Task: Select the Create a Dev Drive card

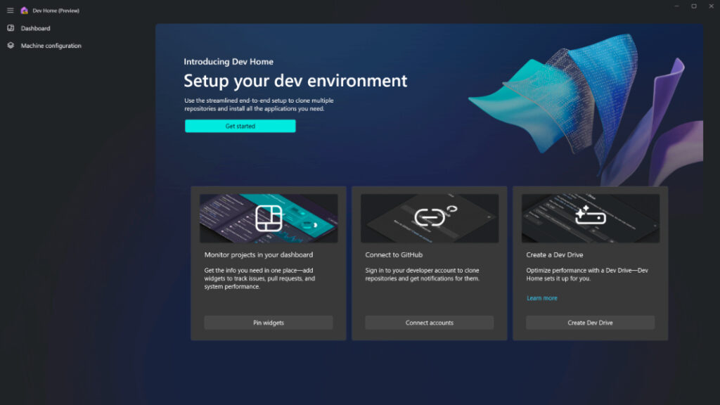Action: click(590, 264)
